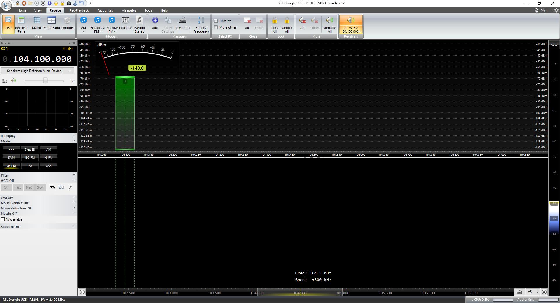Sort receivers by Frequency
Viewport: 560px width, 303px height.
tap(200, 24)
